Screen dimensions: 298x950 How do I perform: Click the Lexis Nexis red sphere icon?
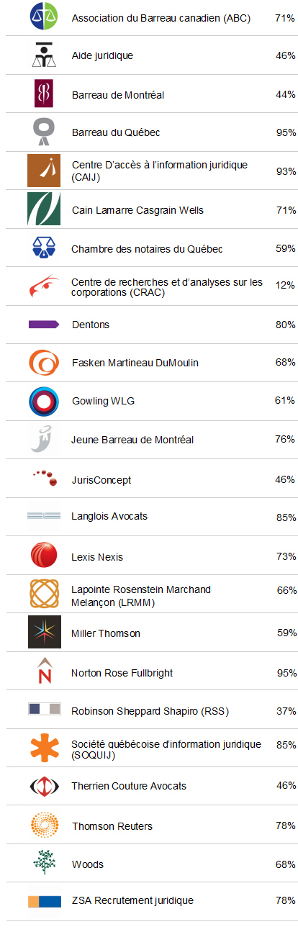click(x=44, y=556)
